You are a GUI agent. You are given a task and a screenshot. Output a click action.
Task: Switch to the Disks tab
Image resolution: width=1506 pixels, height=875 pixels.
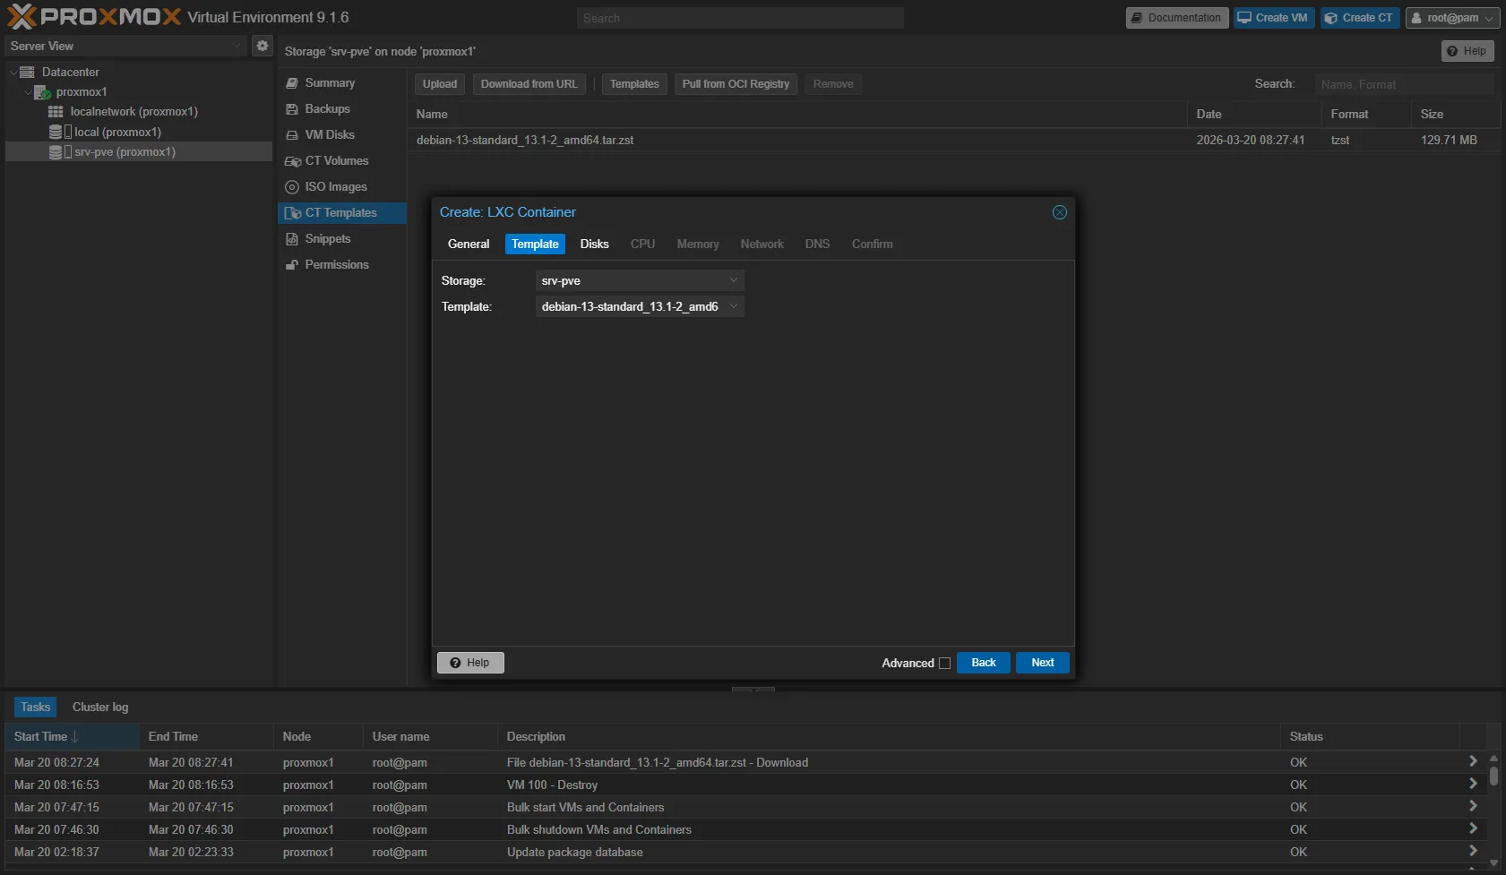(x=594, y=244)
